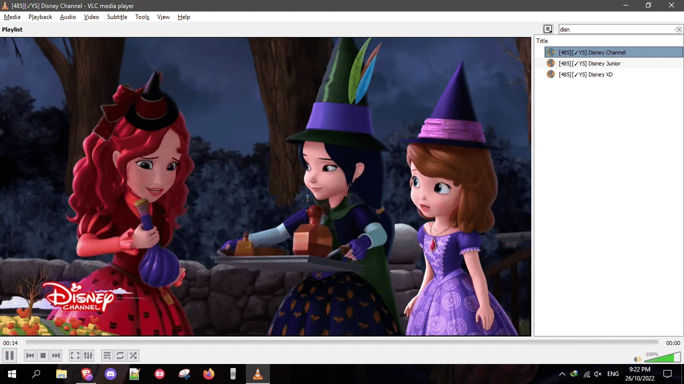Mute audio with the speaker icon
The height and width of the screenshot is (384, 684).
point(637,359)
